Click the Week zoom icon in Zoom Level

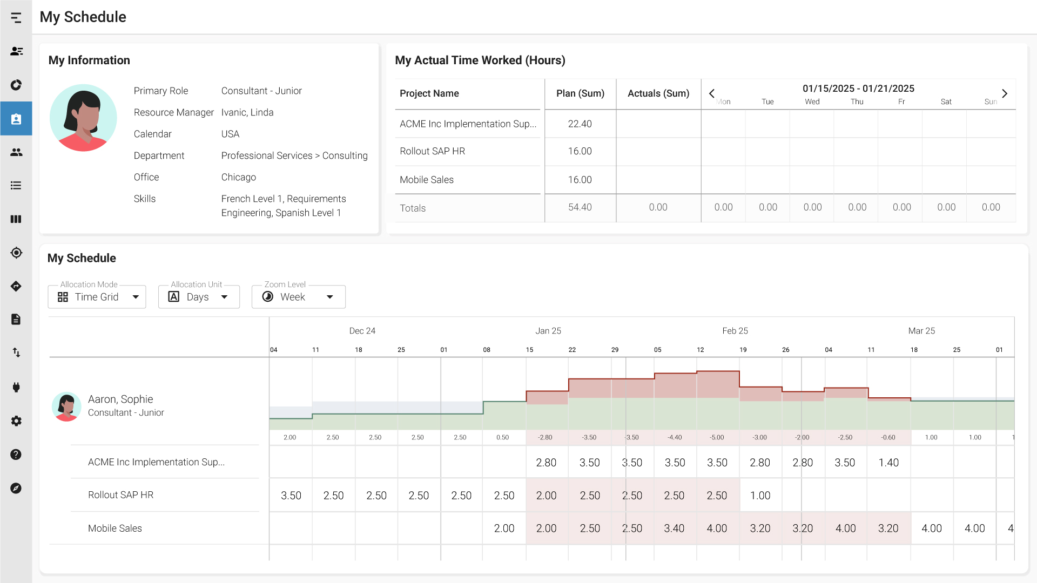tap(268, 296)
